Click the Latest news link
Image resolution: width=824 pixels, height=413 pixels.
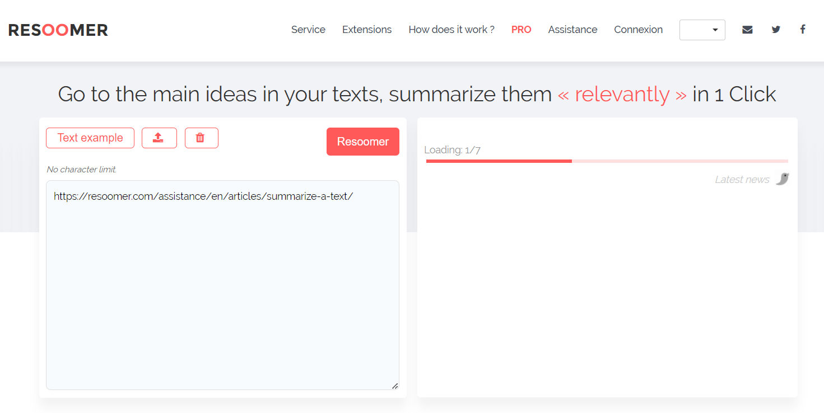click(742, 180)
